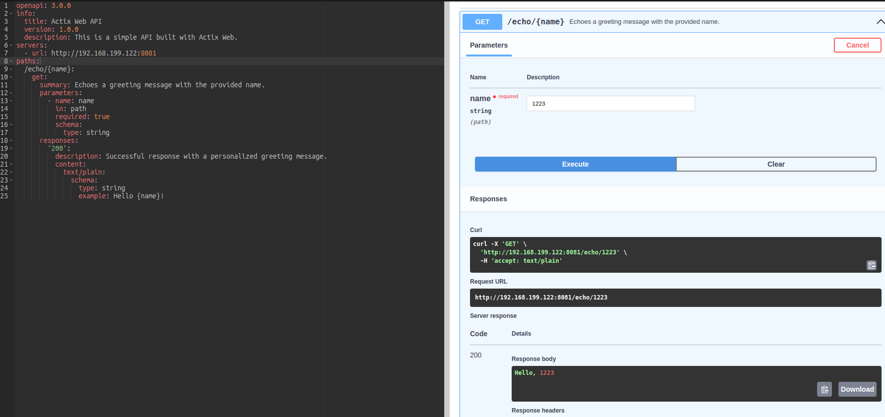Click the divider between editor and preview
Viewport: 885px width, 417px height.
(x=447, y=208)
